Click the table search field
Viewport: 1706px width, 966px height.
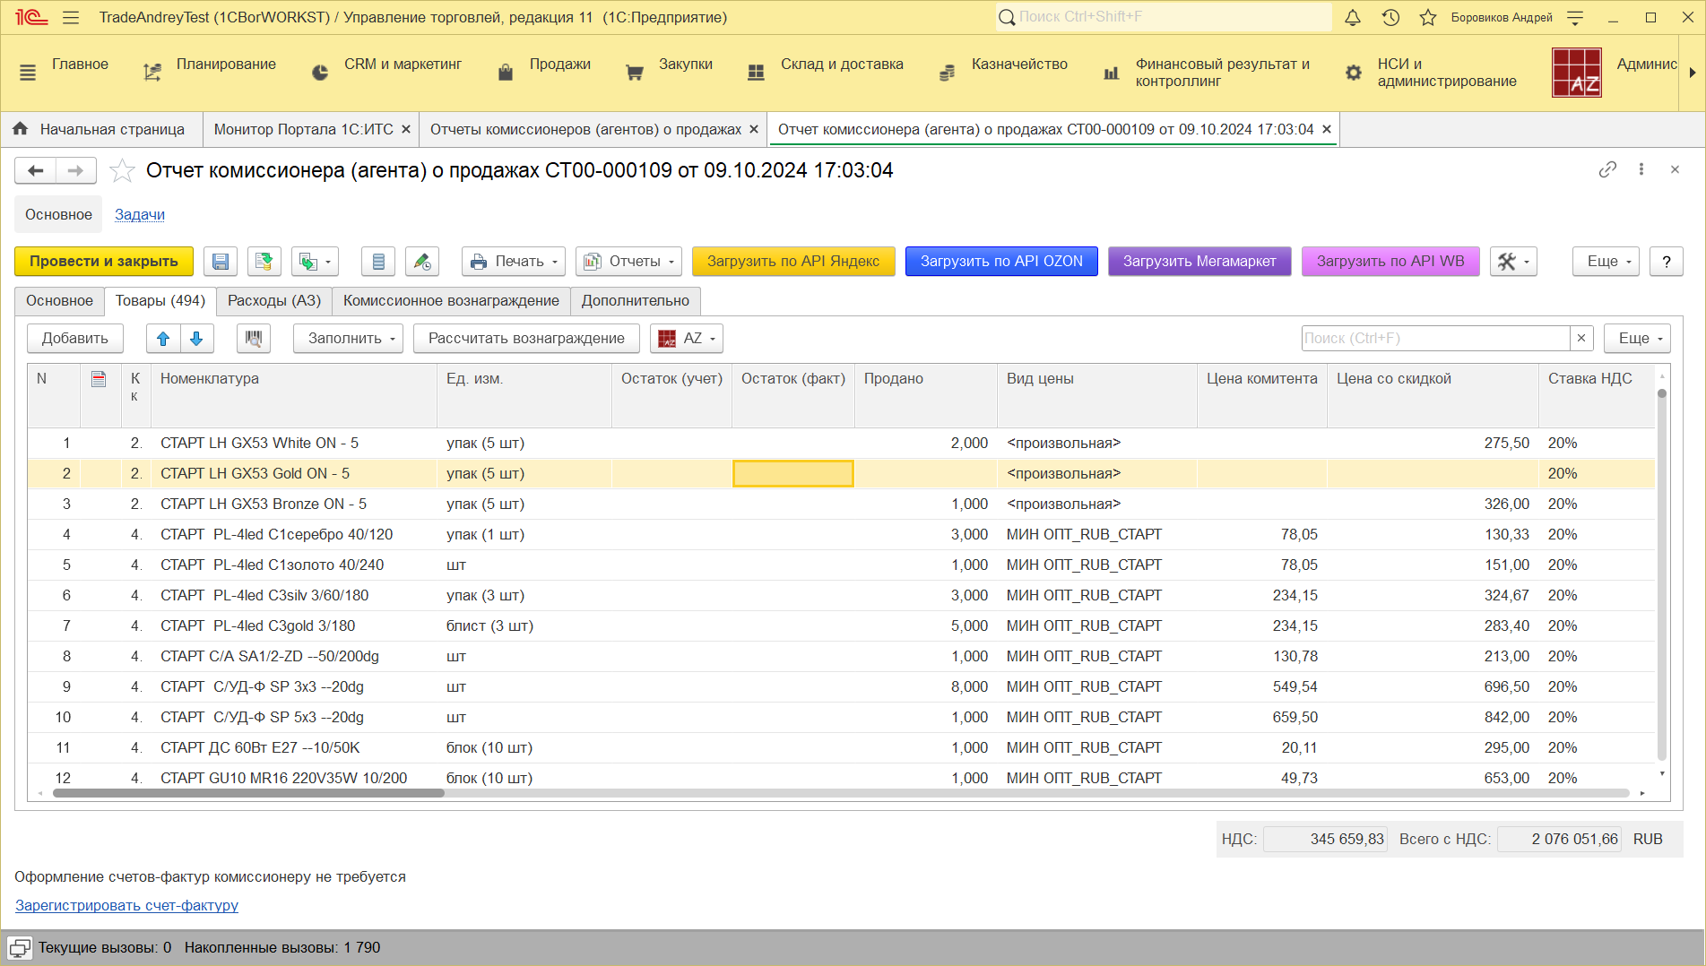(1434, 339)
